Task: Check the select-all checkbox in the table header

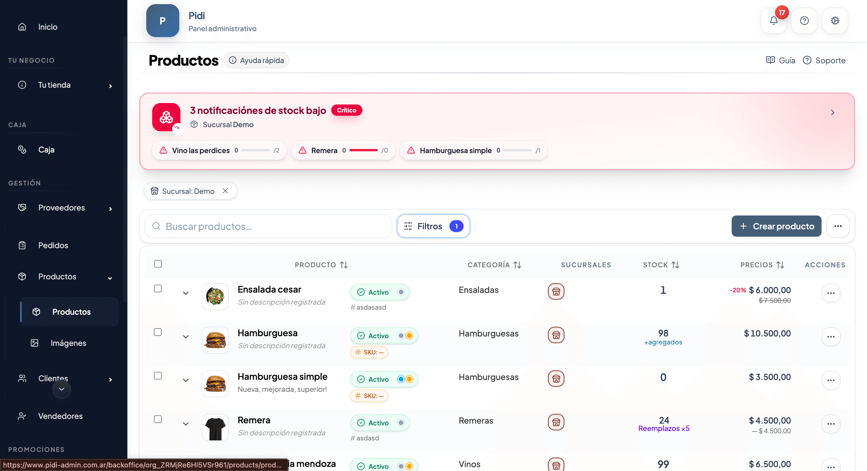Action: 157,264
